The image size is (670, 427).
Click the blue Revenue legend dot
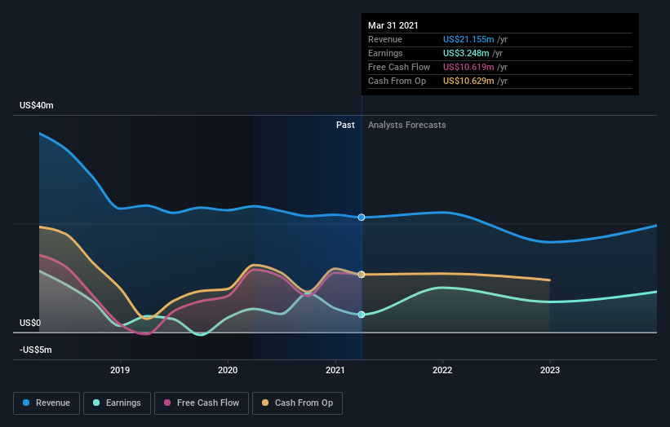click(26, 403)
